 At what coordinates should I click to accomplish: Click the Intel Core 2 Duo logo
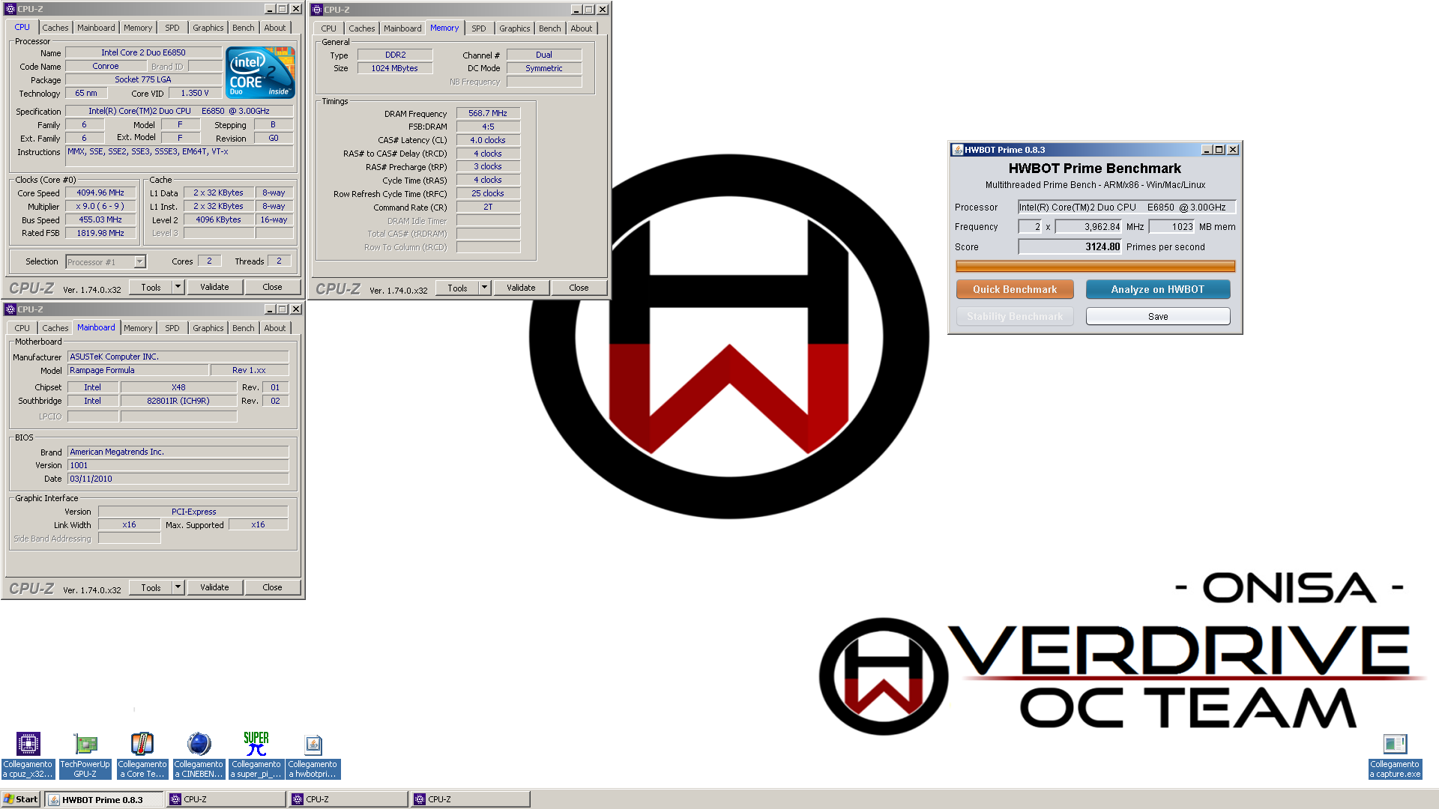(260, 73)
